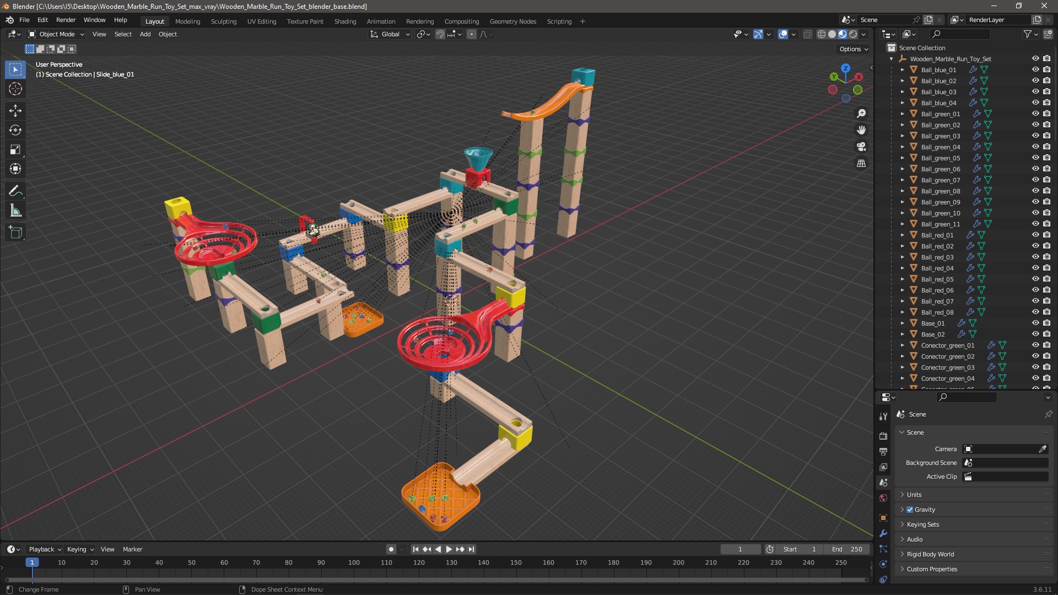Select the Cursor tool in viewport toolbar
This screenshot has height=595, width=1058.
tap(15, 89)
